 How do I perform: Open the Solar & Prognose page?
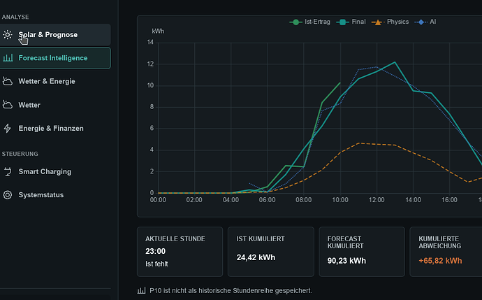[55, 35]
